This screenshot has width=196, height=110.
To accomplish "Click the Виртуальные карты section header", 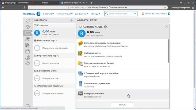I will click(x=54, y=56).
